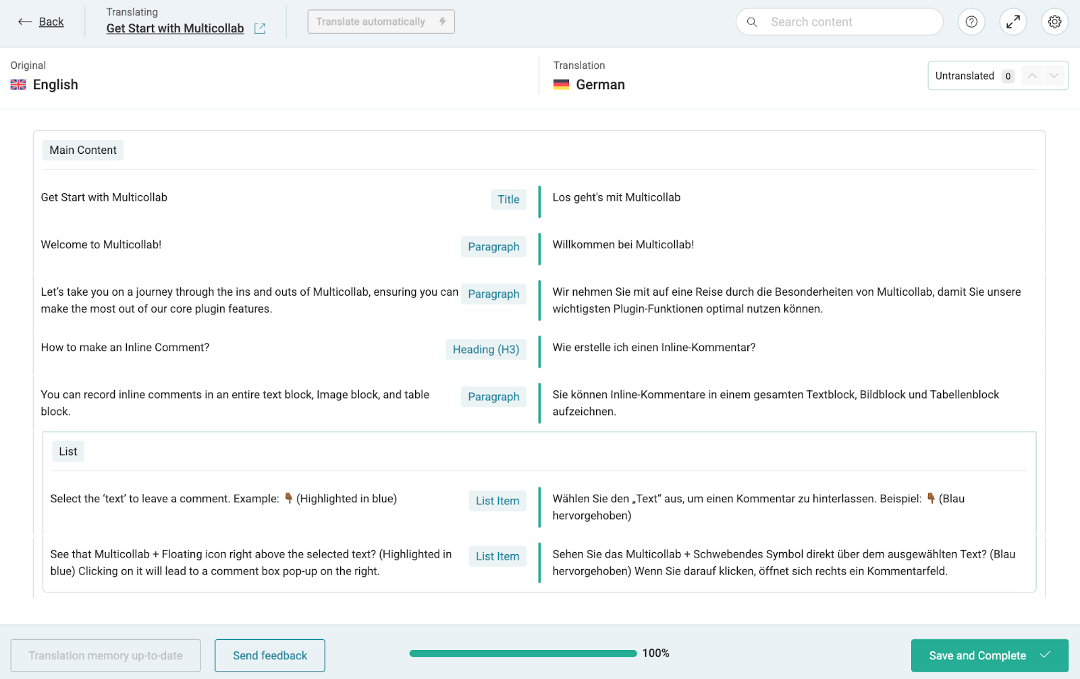Screen dimensions: 1080x679
Task: Click Translate automatically button
Action: [381, 22]
